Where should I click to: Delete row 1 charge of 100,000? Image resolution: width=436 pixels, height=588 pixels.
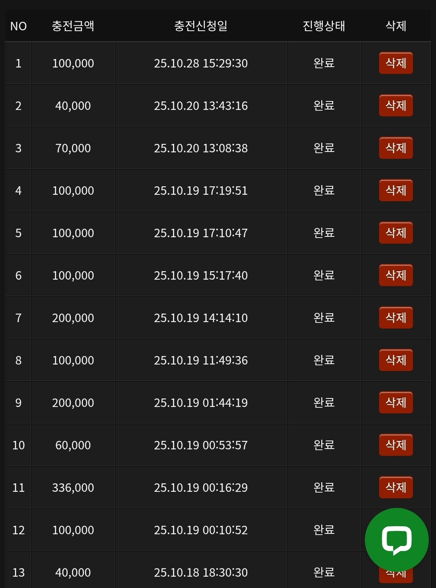tap(396, 63)
